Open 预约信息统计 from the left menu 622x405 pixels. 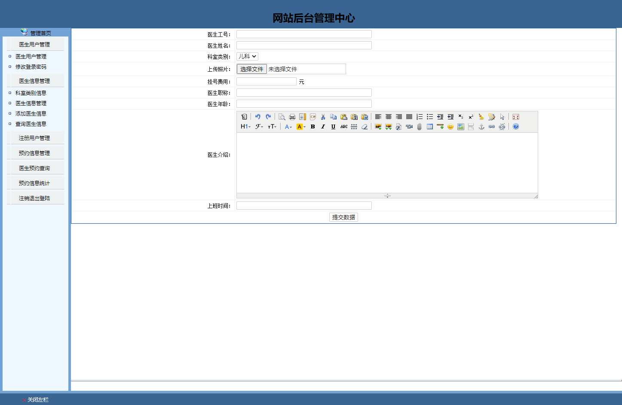coord(35,183)
